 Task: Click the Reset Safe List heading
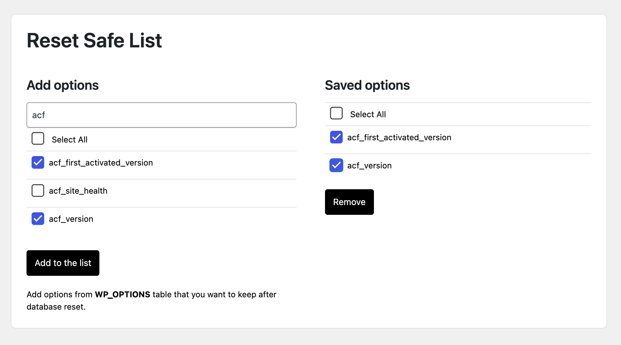click(94, 40)
